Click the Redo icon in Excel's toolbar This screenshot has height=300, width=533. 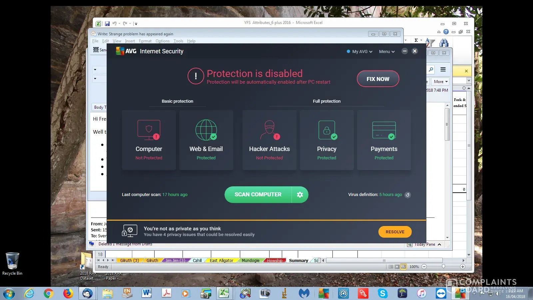pos(125,24)
